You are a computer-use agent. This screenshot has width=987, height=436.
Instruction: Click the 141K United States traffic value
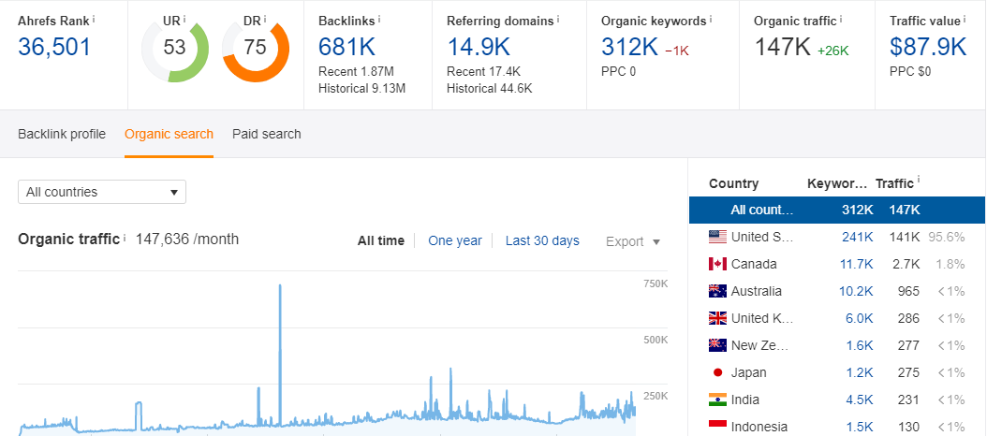[905, 238]
